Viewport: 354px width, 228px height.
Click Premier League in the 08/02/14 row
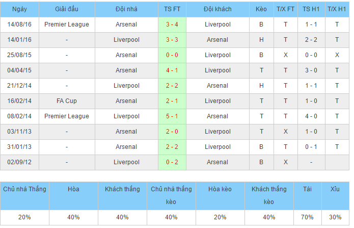pyautogui.click(x=66, y=116)
